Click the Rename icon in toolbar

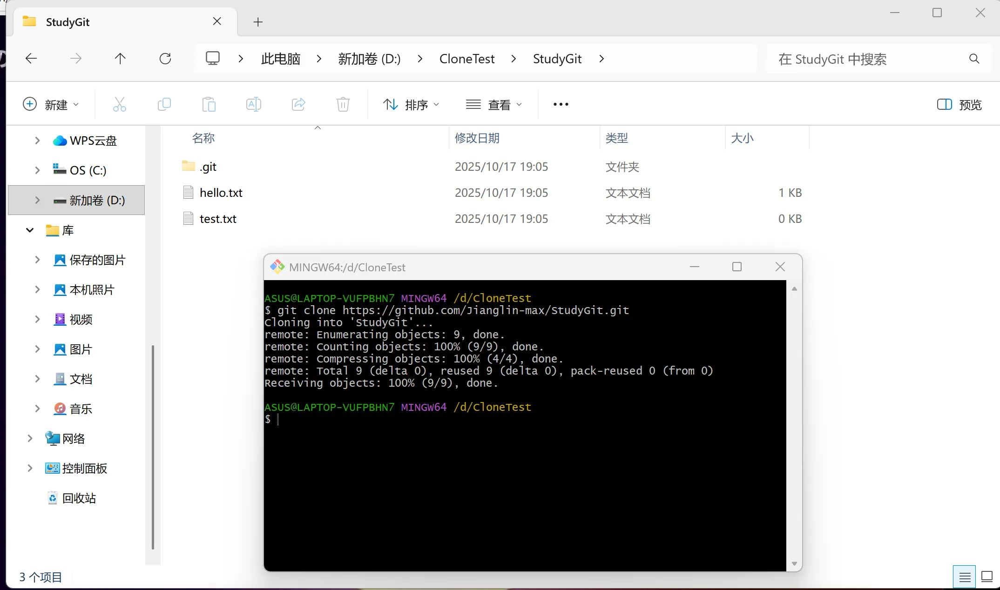pyautogui.click(x=253, y=104)
